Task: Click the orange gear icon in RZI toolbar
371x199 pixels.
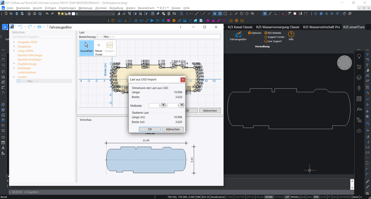Action: click(174, 21)
